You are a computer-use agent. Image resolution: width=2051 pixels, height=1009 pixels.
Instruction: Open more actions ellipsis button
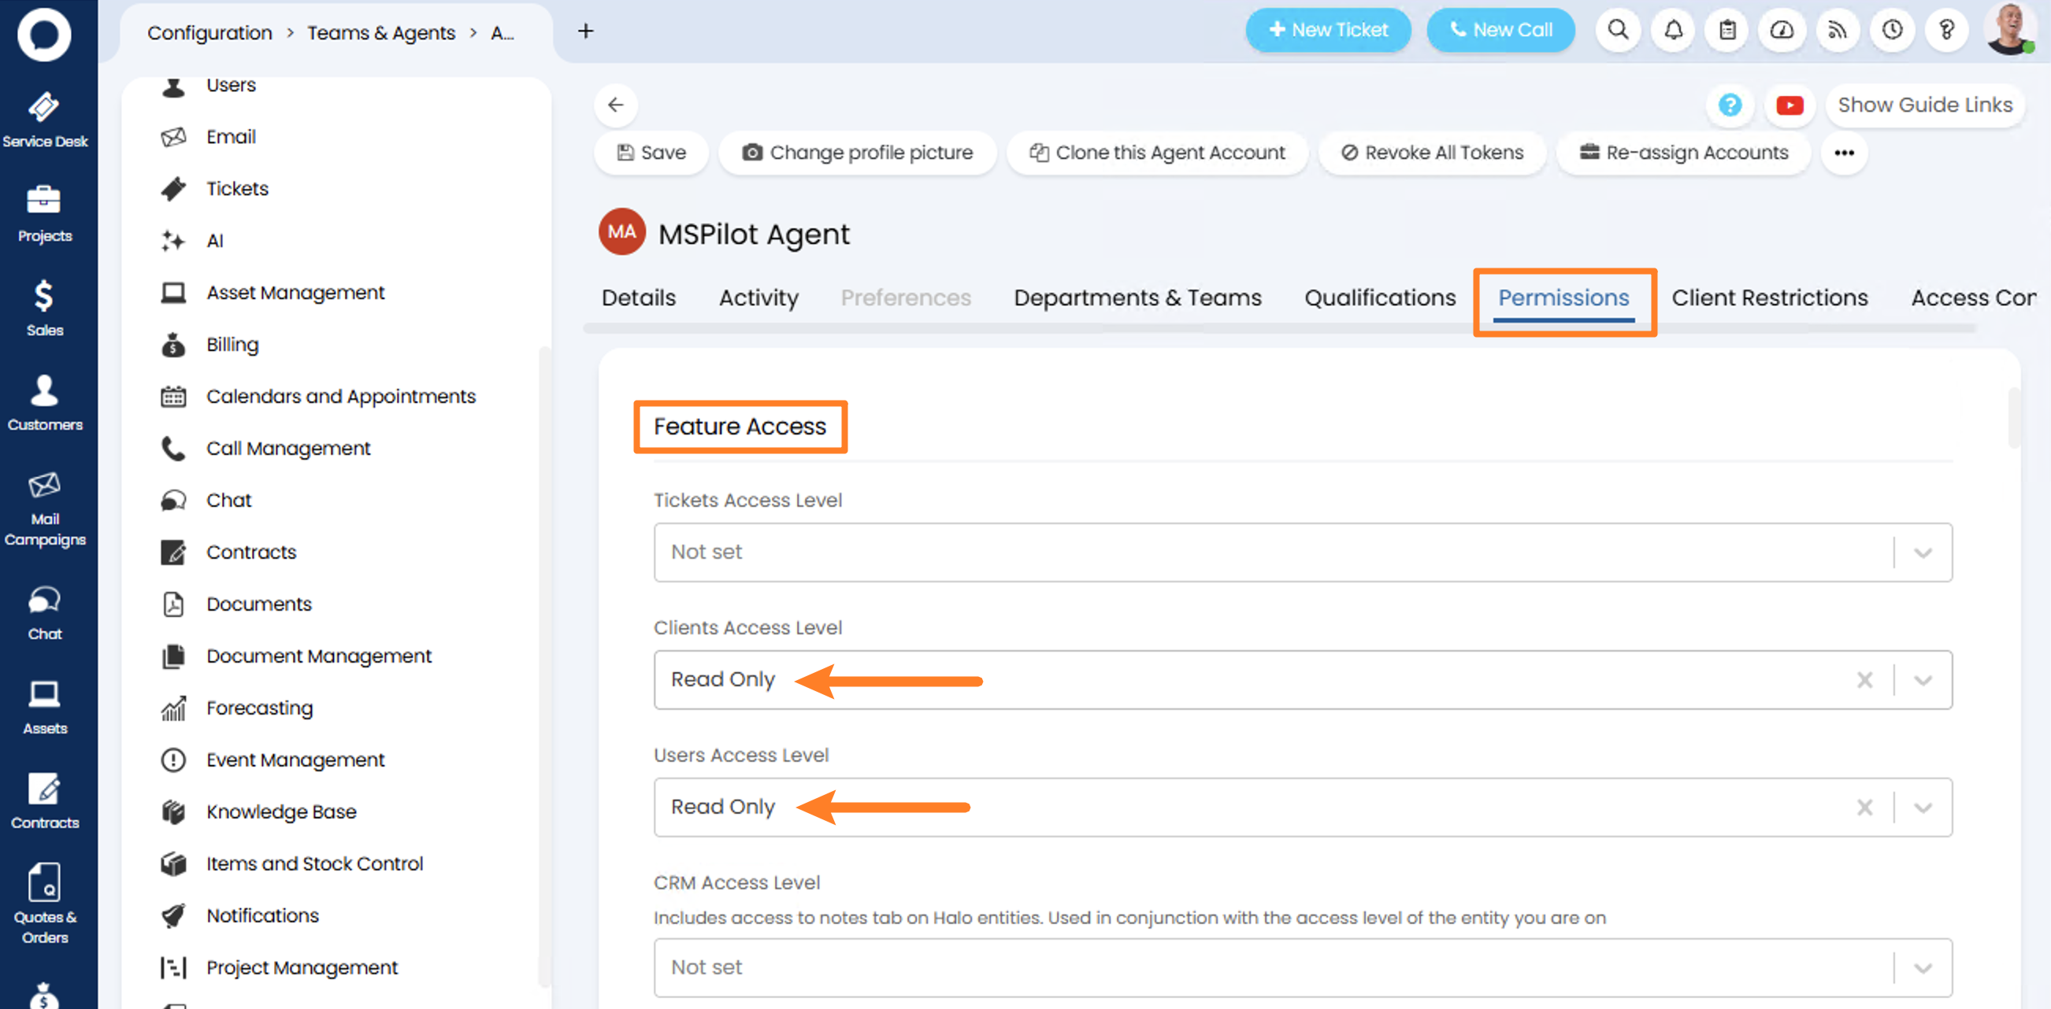1844,152
